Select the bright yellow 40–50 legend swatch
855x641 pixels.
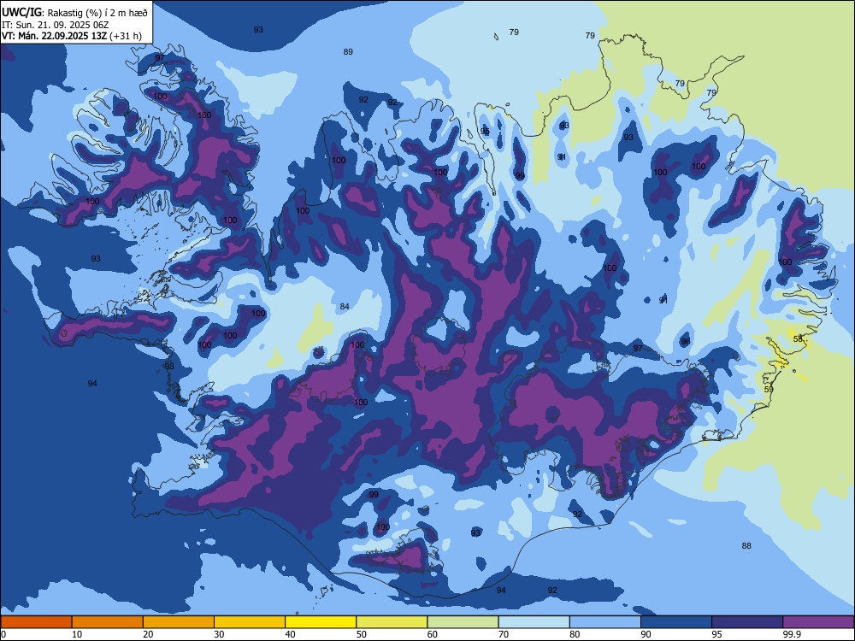(321, 622)
